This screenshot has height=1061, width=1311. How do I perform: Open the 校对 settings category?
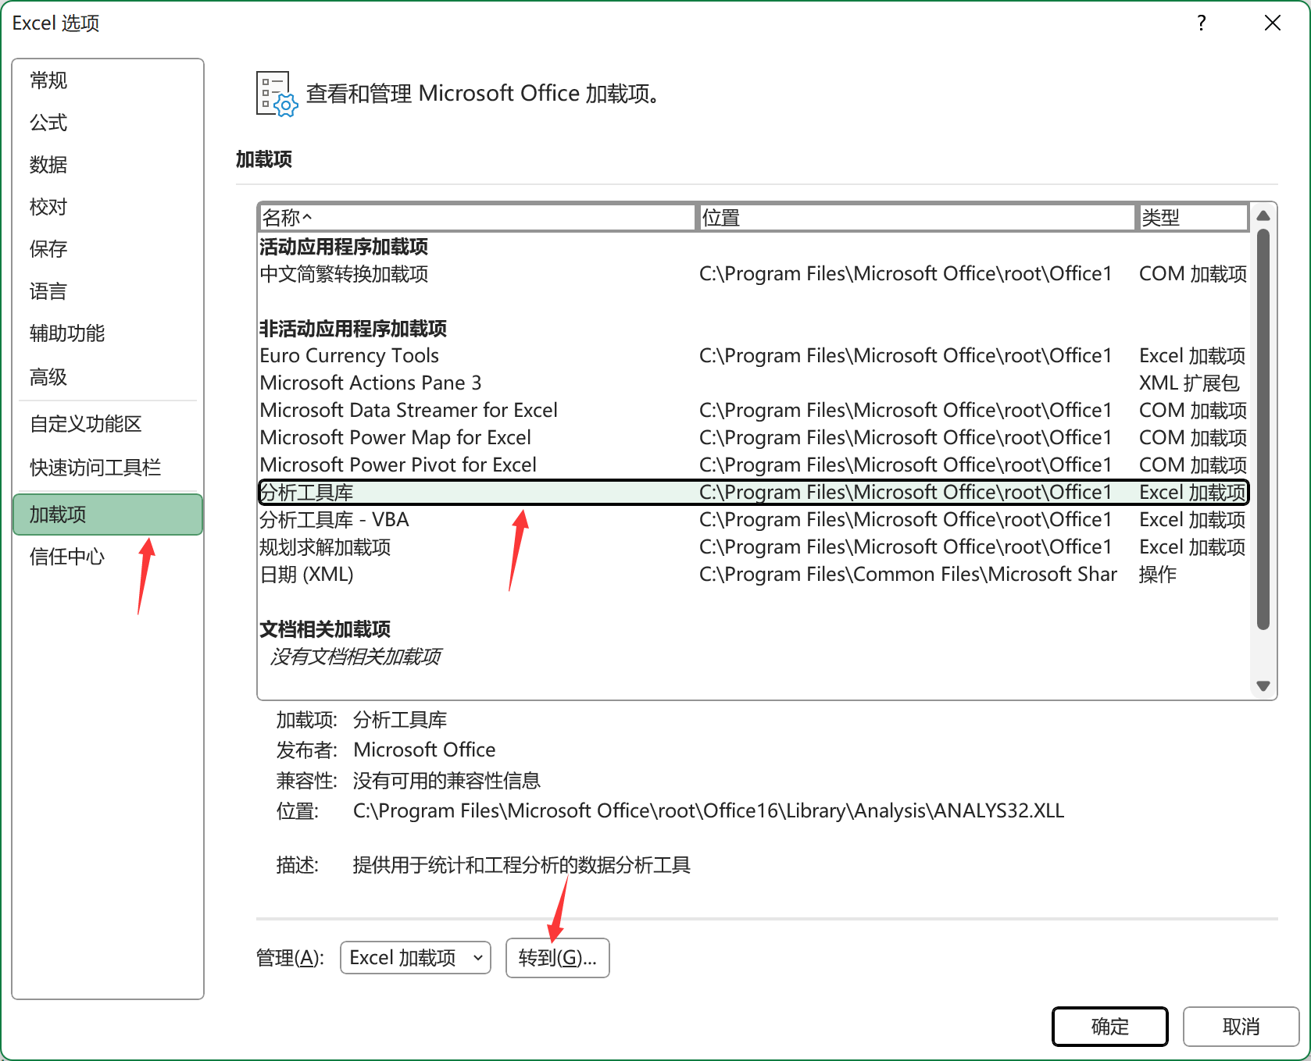[108, 207]
